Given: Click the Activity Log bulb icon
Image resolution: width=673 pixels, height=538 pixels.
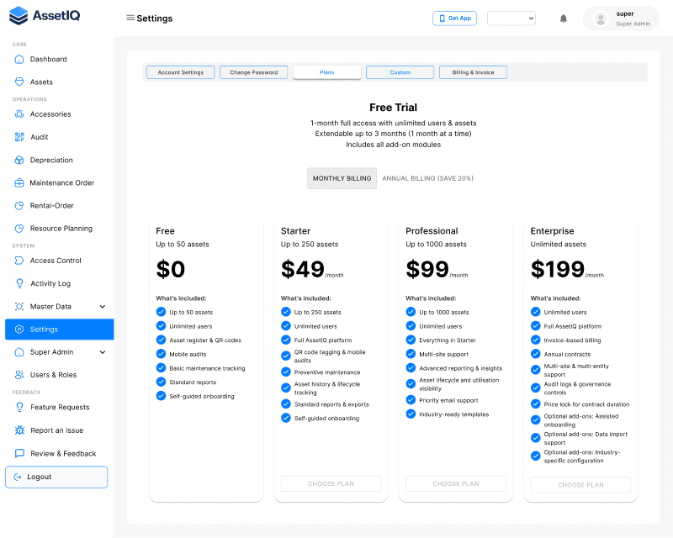Looking at the screenshot, I should (x=19, y=283).
